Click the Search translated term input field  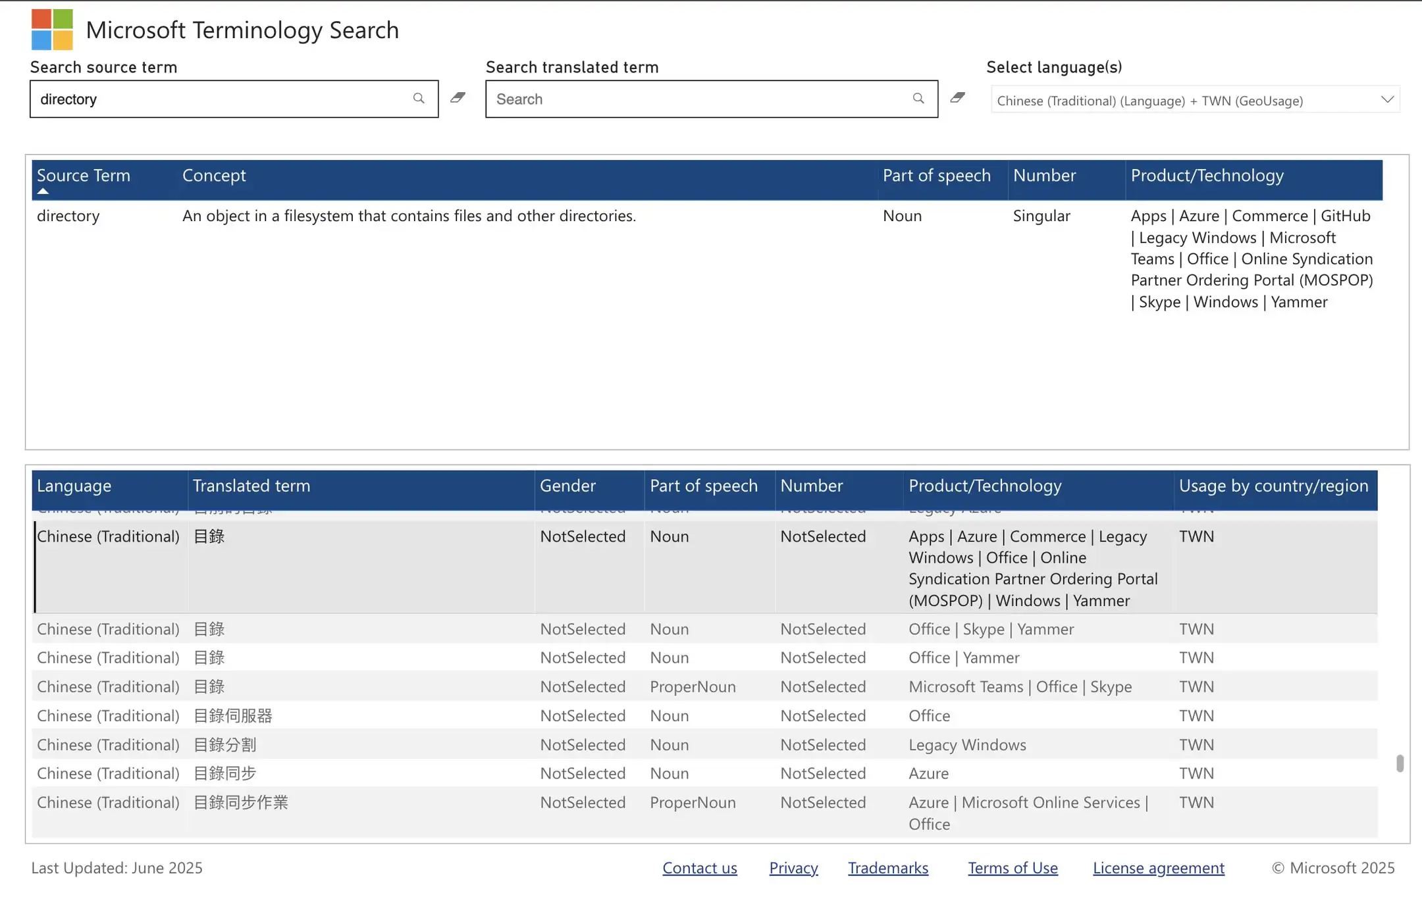[712, 99]
